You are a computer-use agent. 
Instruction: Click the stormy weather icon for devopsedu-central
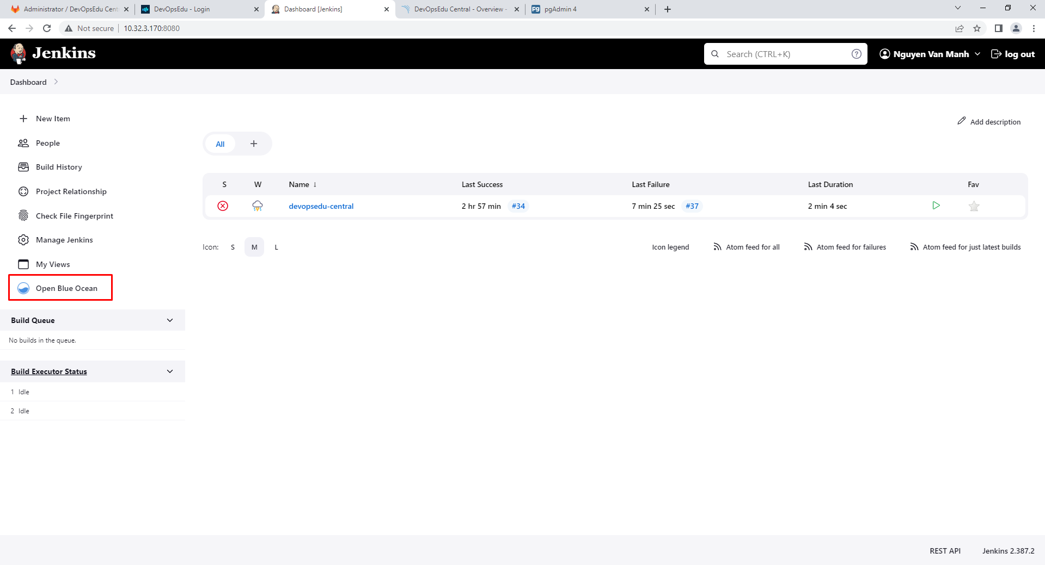(258, 206)
